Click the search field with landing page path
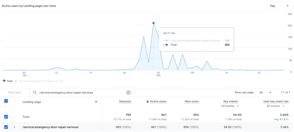Image resolution: width=294 pixels, height=132 pixels. pos(82,92)
